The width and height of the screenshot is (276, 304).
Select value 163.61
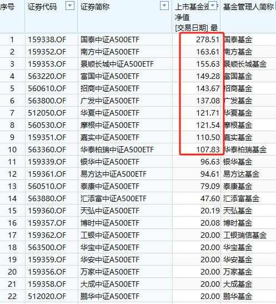pyautogui.click(x=208, y=52)
